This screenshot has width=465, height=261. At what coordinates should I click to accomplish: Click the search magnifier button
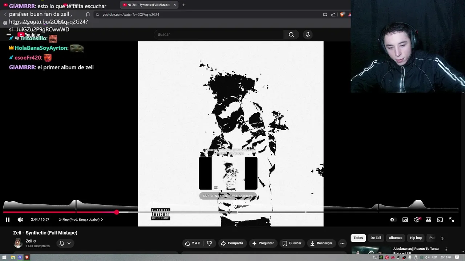291,34
